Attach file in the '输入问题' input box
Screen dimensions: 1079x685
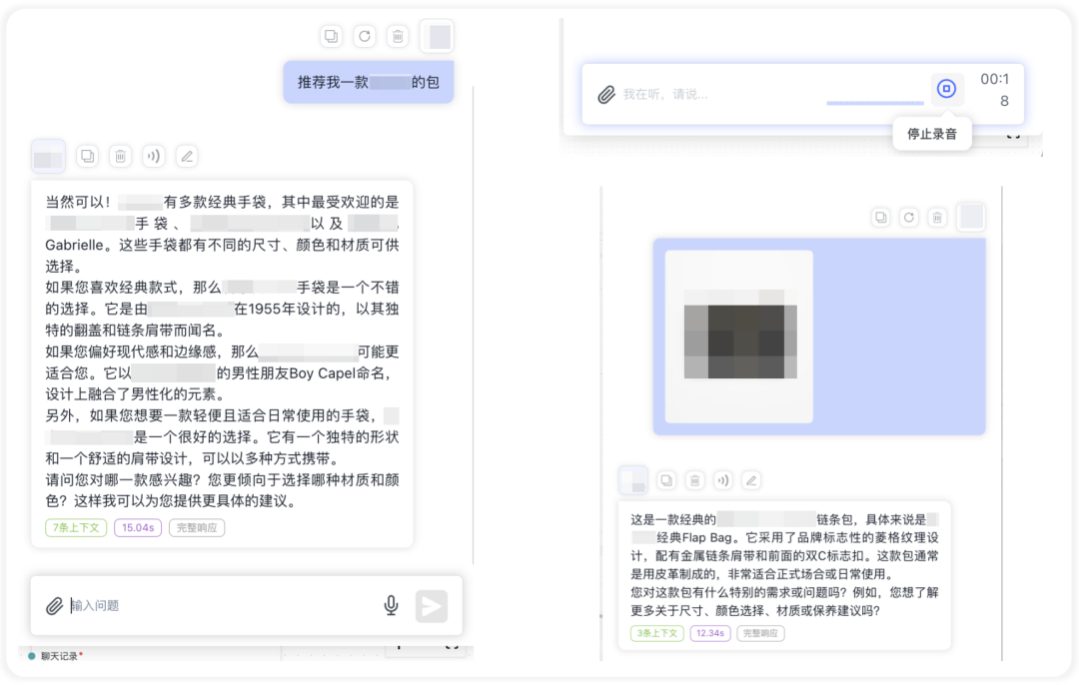(54, 605)
